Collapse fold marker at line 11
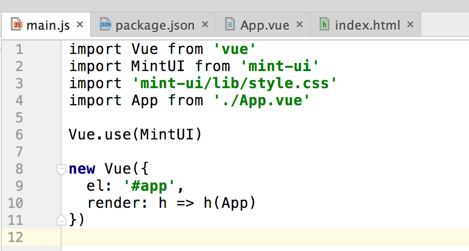 coord(61,220)
